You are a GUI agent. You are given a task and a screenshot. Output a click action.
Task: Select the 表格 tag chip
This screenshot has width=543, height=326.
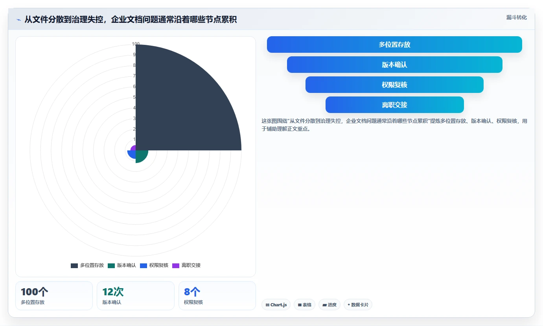[304, 305]
